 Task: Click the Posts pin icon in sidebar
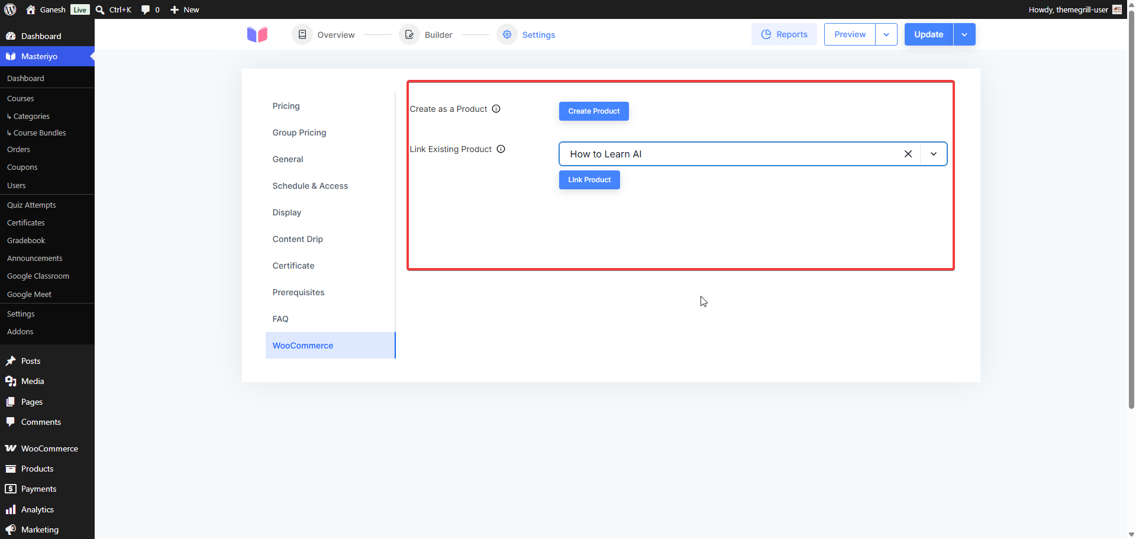click(x=11, y=361)
